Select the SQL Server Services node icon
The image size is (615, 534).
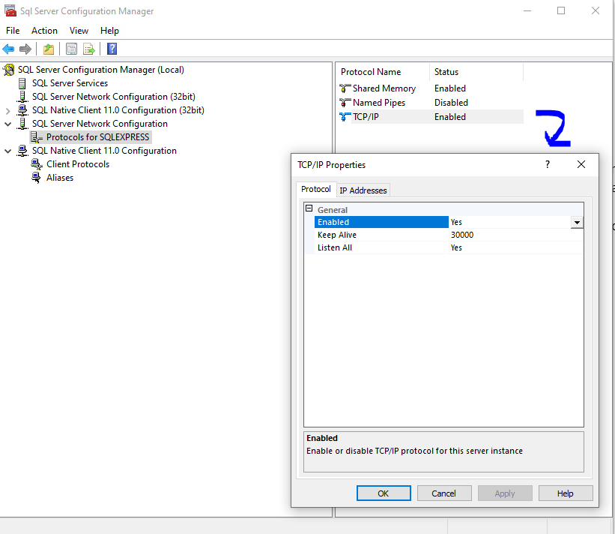[22, 83]
